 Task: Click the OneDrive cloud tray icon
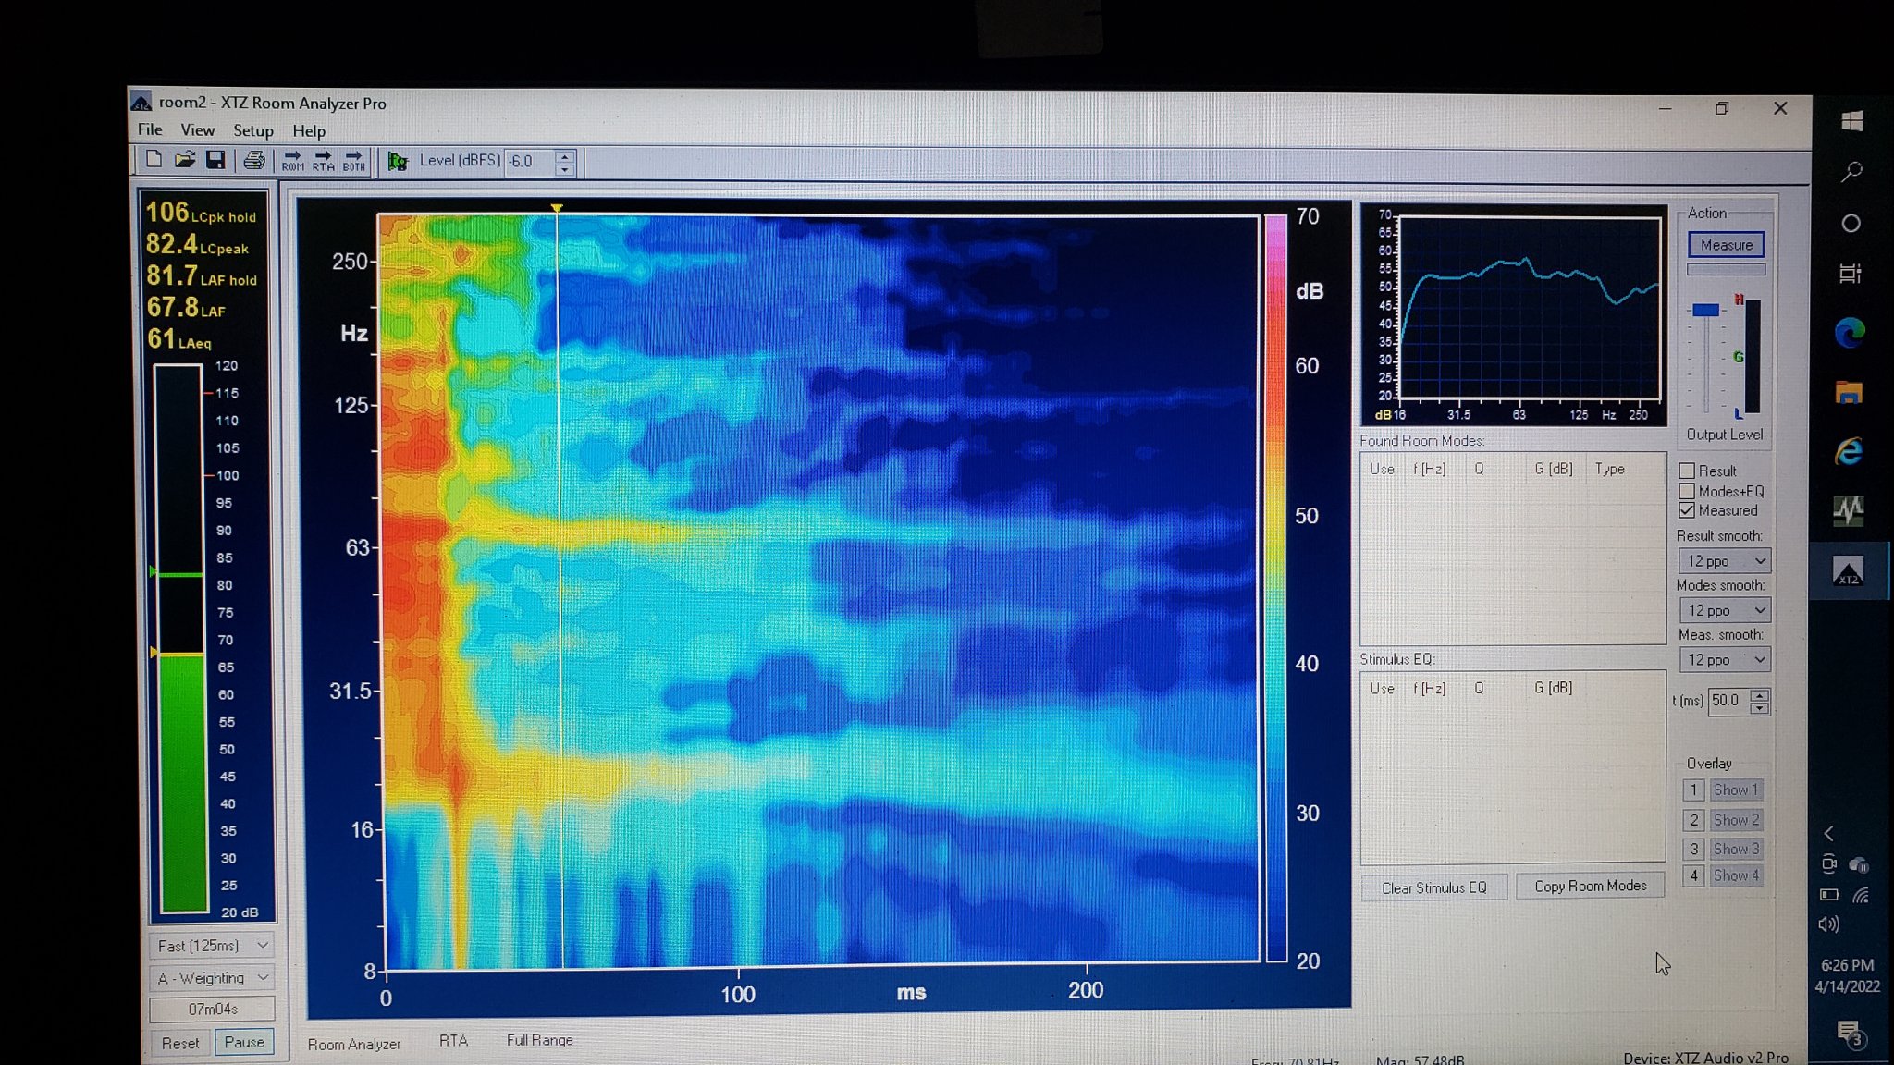click(1859, 864)
